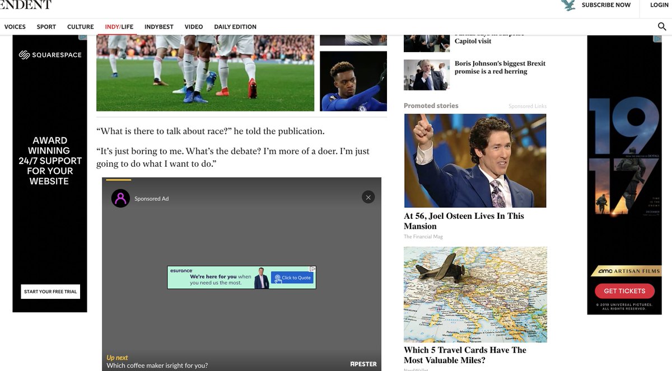Go to the Culture section
The height and width of the screenshot is (371, 672).
click(81, 27)
